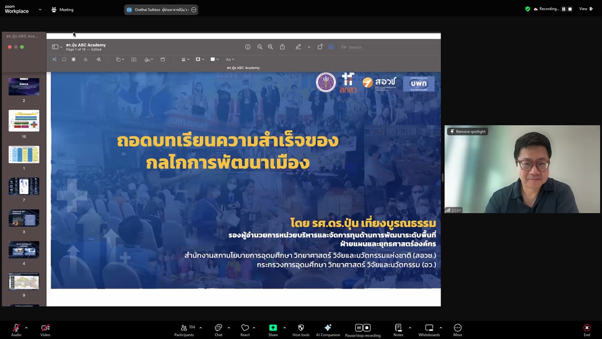
Task: Open the More options menu
Action: tap(458, 330)
